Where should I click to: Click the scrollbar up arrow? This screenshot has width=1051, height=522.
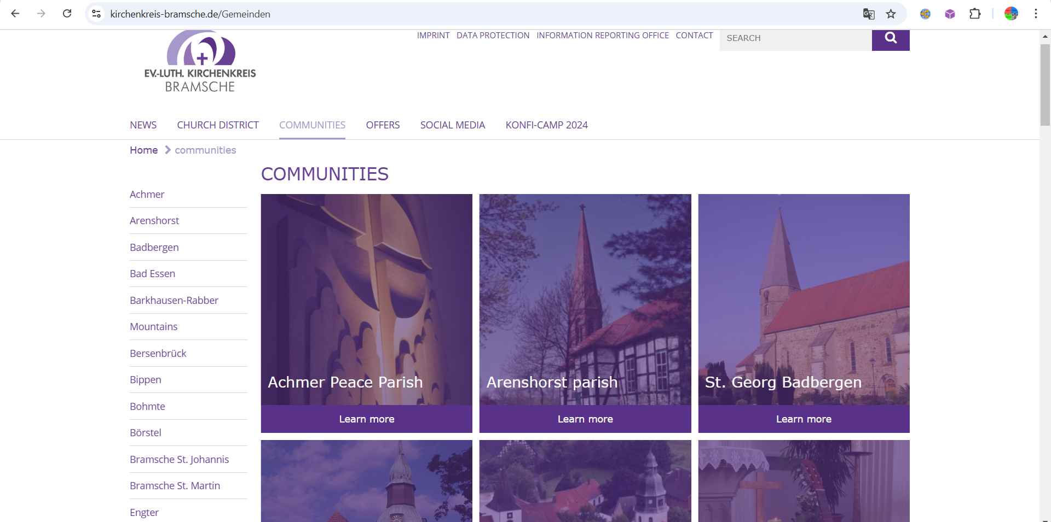pos(1045,36)
